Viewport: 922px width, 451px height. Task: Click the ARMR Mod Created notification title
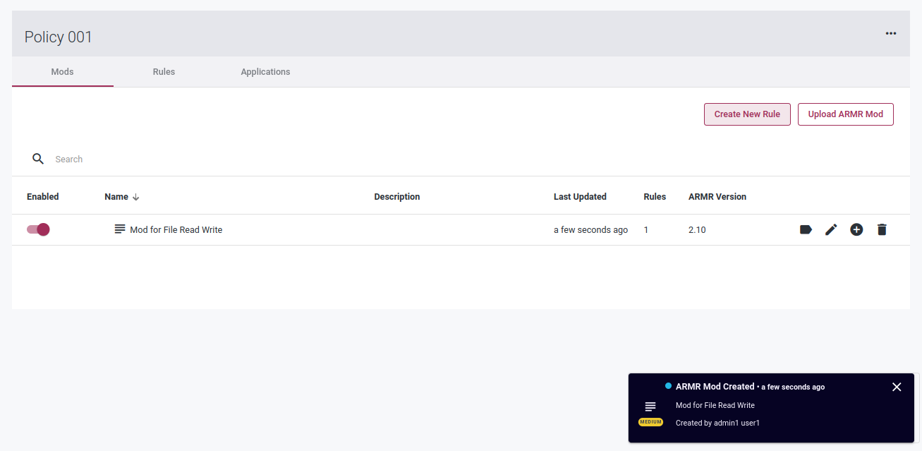[x=715, y=387]
